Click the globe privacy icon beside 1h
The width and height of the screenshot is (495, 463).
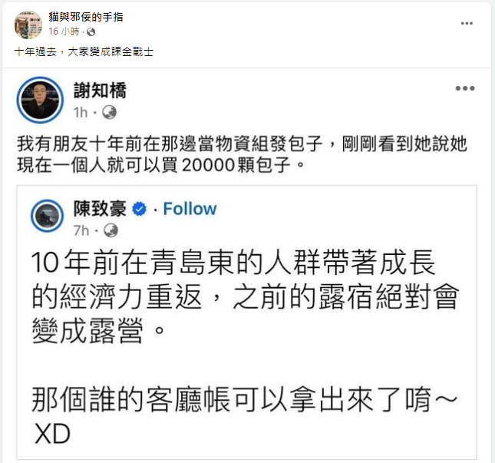(x=109, y=112)
